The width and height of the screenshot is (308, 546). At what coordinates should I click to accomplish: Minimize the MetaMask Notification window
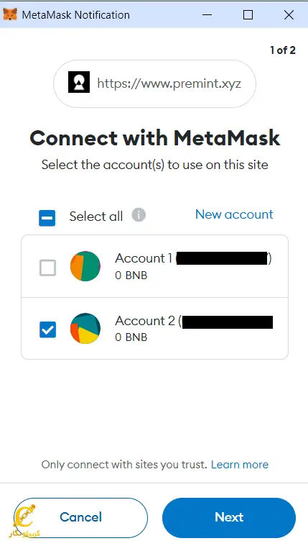click(207, 14)
